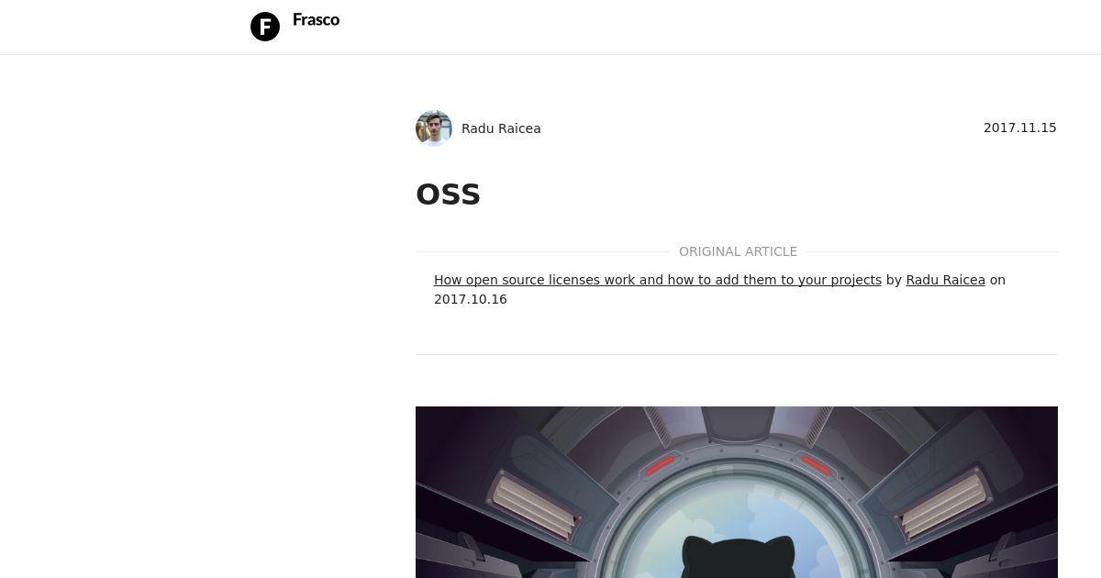Click the right air vent in illustration
Viewport: 1101px width, 578px height.
[x=941, y=505]
